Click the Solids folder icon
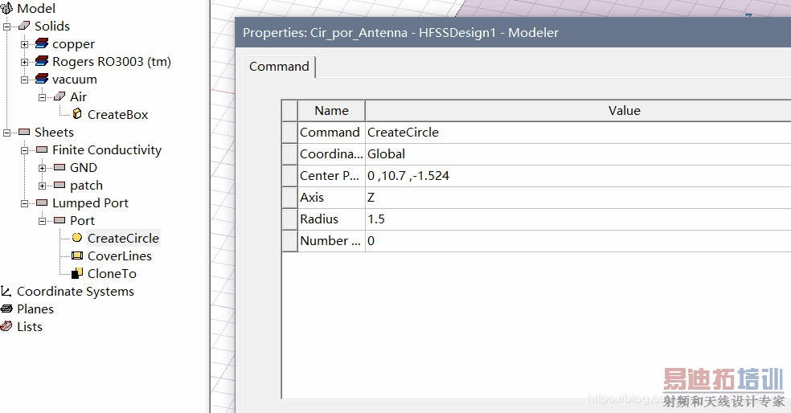The height and width of the screenshot is (413, 791). 24,26
